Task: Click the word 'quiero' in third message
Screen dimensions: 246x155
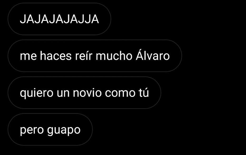Action: (x=37, y=93)
